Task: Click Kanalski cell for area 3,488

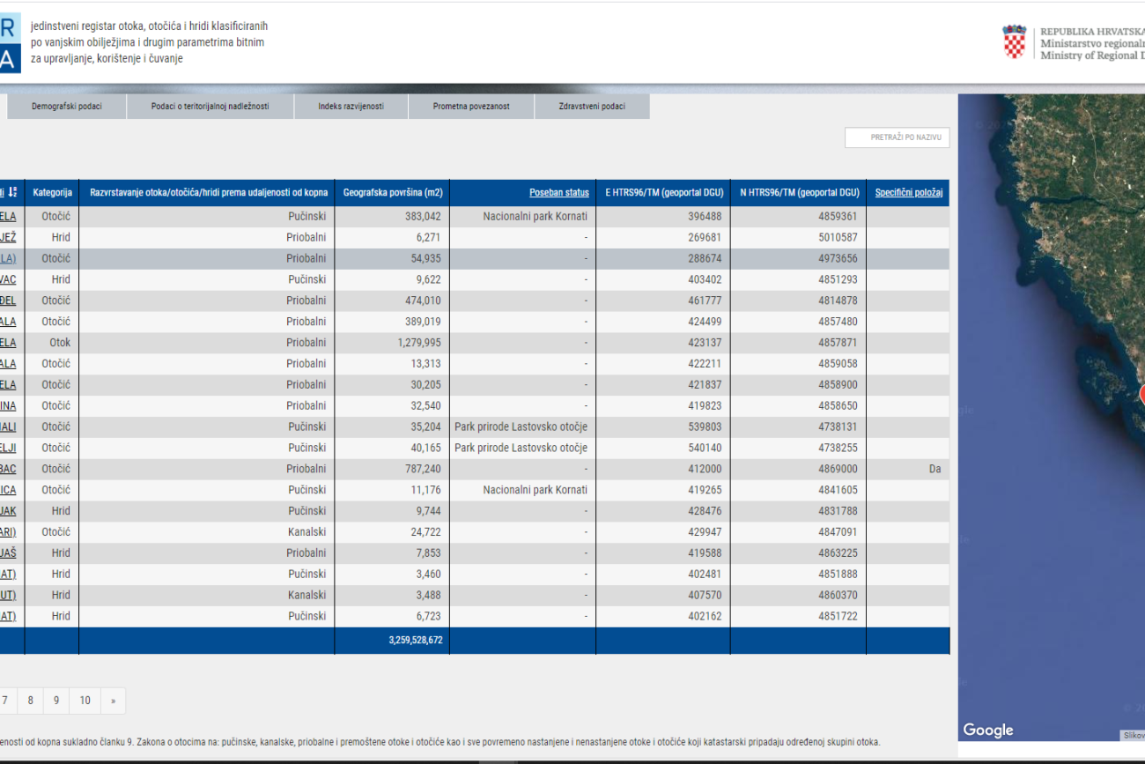Action: pyautogui.click(x=307, y=595)
